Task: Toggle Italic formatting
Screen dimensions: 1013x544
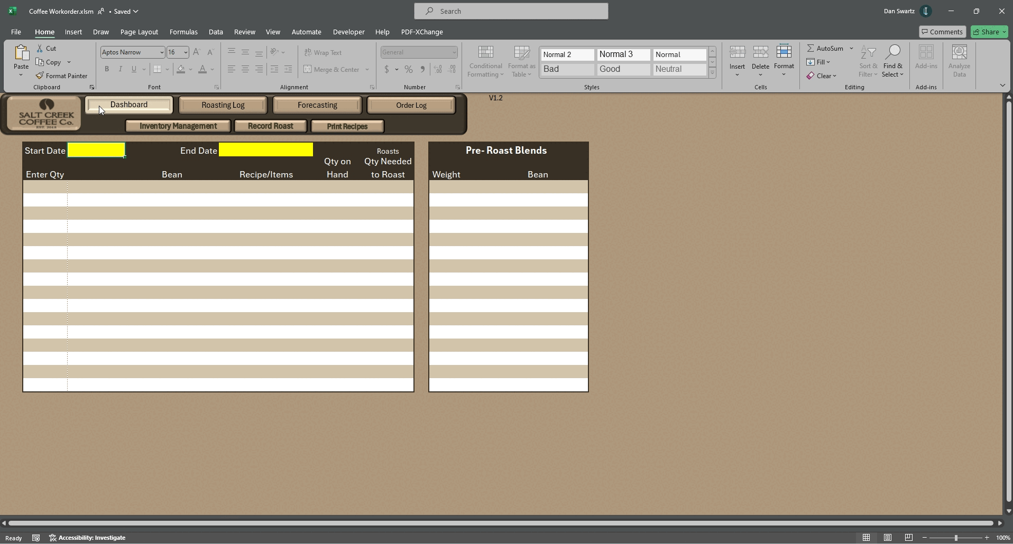Action: 121,69
